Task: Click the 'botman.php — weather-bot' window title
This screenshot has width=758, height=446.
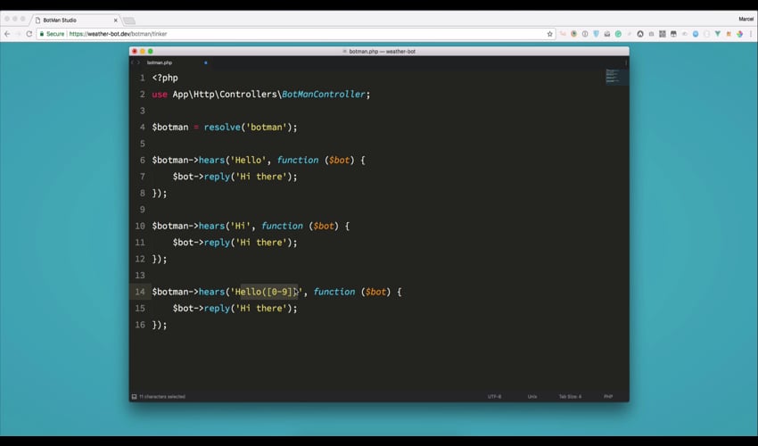Action: (x=383, y=51)
